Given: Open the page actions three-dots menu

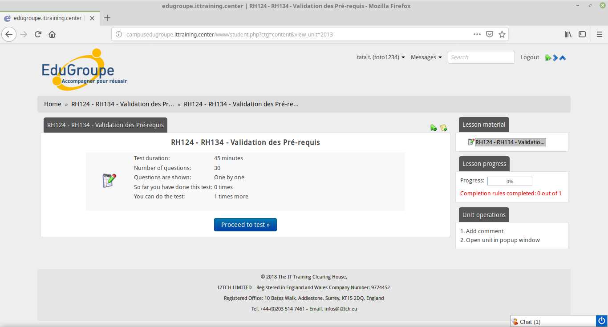Looking at the screenshot, I should click(x=477, y=34).
